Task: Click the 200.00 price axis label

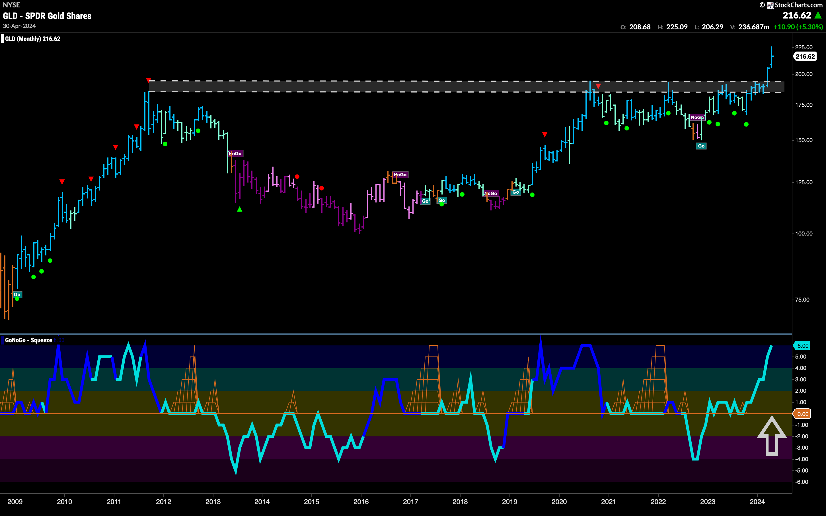Action: pos(804,74)
